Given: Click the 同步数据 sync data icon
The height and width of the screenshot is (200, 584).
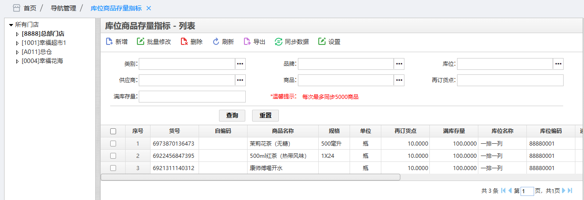Looking at the screenshot, I should [x=278, y=42].
